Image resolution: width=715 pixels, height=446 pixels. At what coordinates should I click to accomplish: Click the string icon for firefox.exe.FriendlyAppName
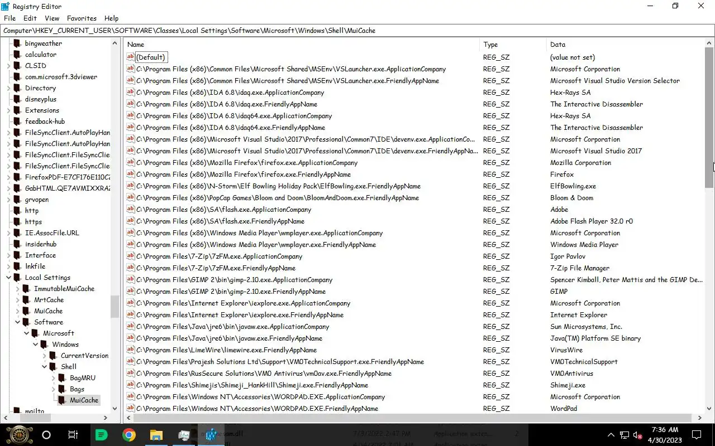tap(131, 174)
